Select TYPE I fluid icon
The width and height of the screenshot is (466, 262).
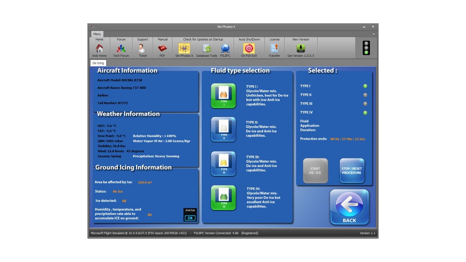tap(224, 96)
